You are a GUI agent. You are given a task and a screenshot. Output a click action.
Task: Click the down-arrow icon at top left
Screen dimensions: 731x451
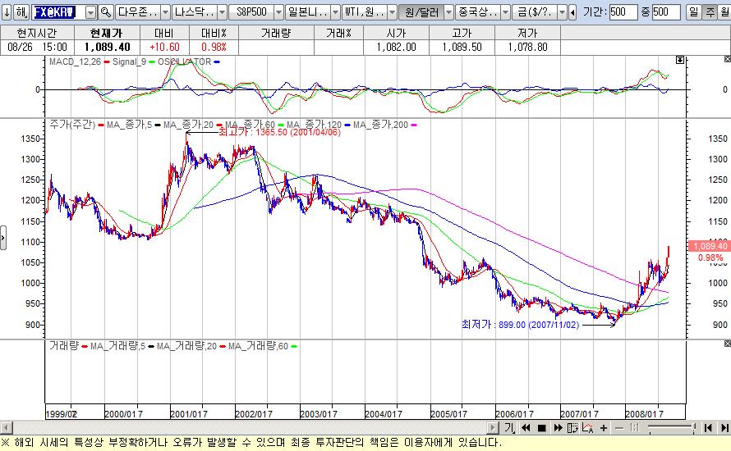7,12
